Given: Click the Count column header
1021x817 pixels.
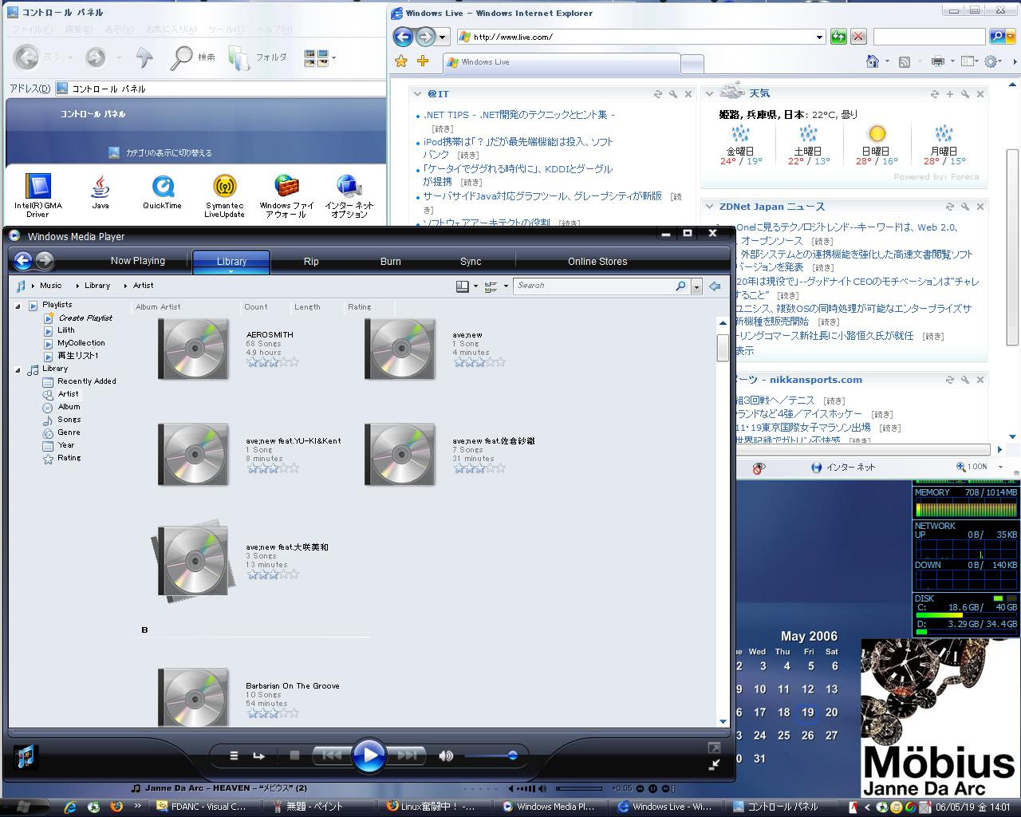Looking at the screenshot, I should 256,306.
